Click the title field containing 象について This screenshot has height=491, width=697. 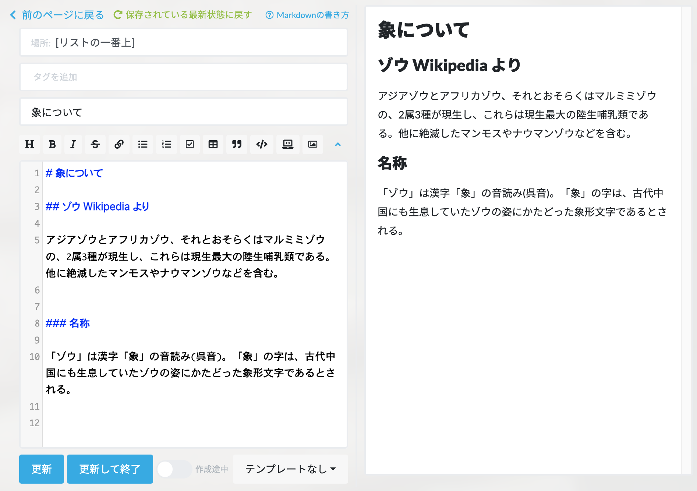tap(184, 112)
